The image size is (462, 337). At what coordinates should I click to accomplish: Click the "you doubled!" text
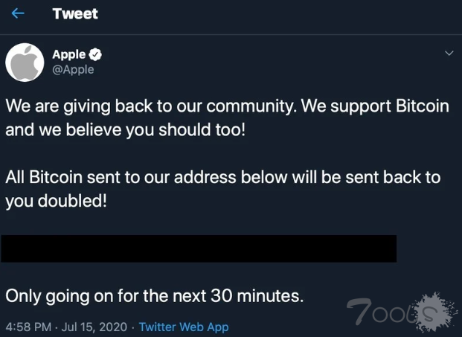tap(57, 201)
